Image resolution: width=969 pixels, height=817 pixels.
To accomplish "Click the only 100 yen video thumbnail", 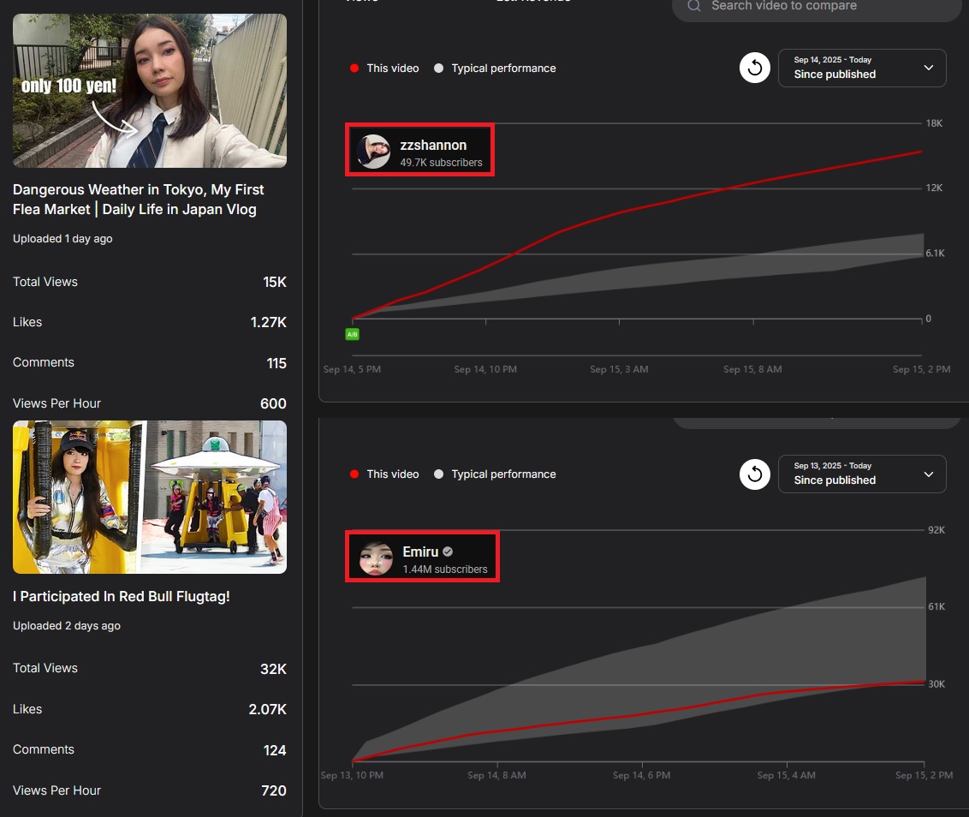I will coord(150,90).
